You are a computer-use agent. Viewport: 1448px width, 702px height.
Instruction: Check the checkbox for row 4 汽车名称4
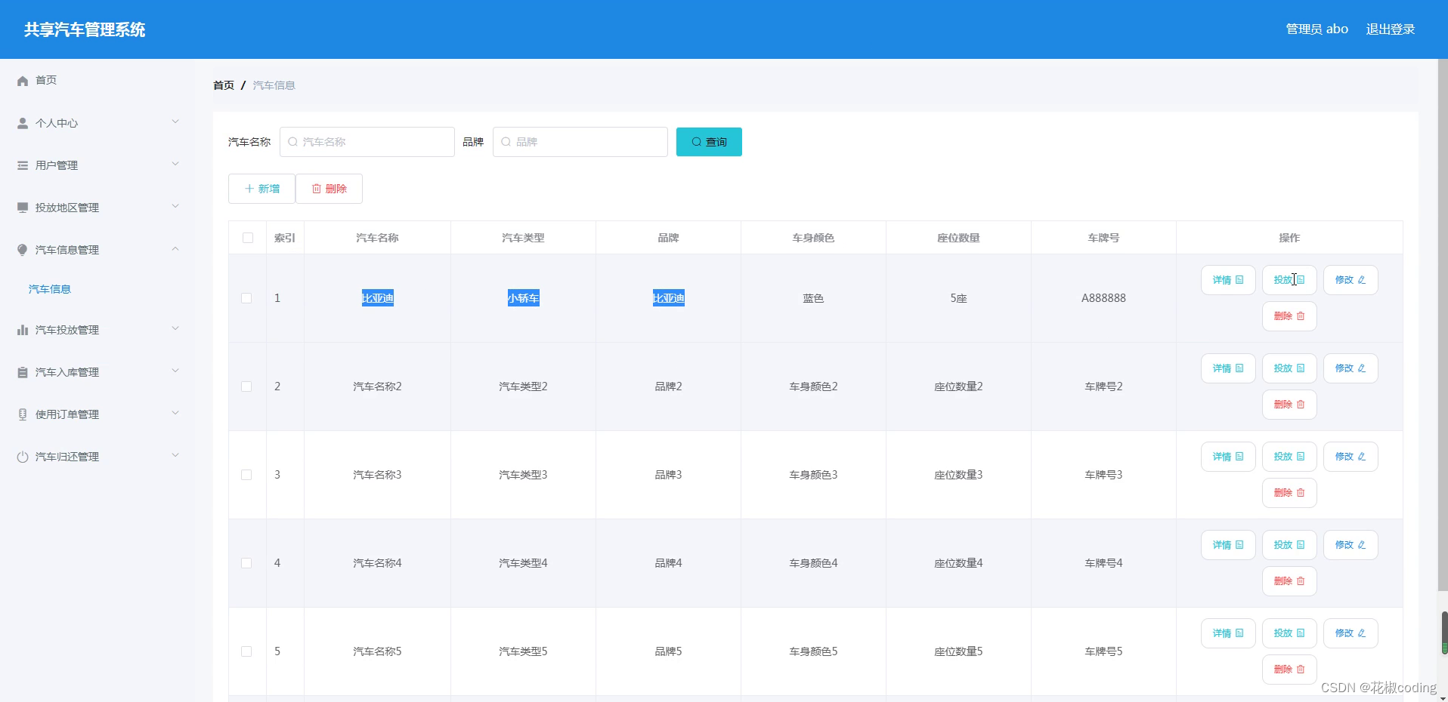pos(246,563)
